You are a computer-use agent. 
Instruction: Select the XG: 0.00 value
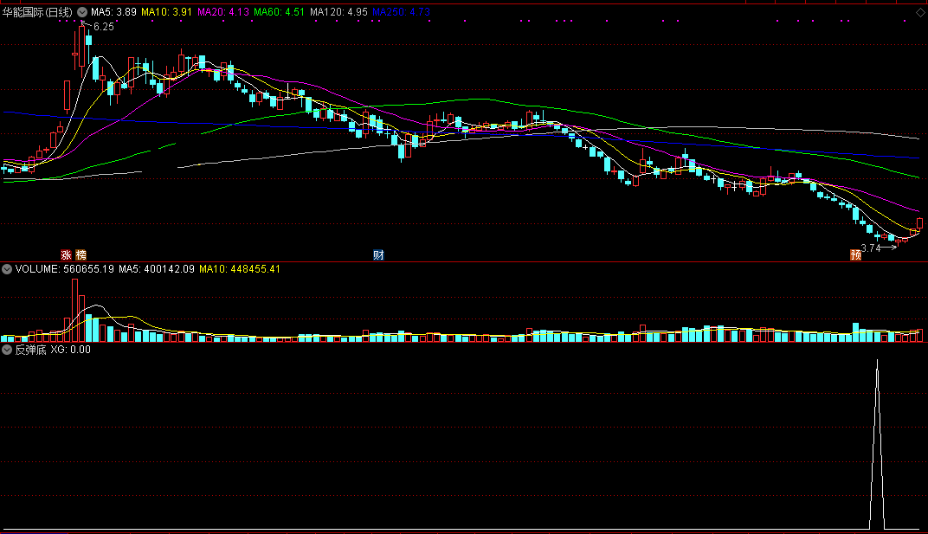(70, 350)
